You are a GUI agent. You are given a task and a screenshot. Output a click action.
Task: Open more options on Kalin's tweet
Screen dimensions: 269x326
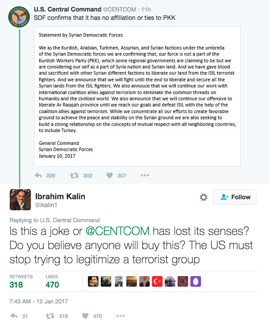(x=121, y=316)
